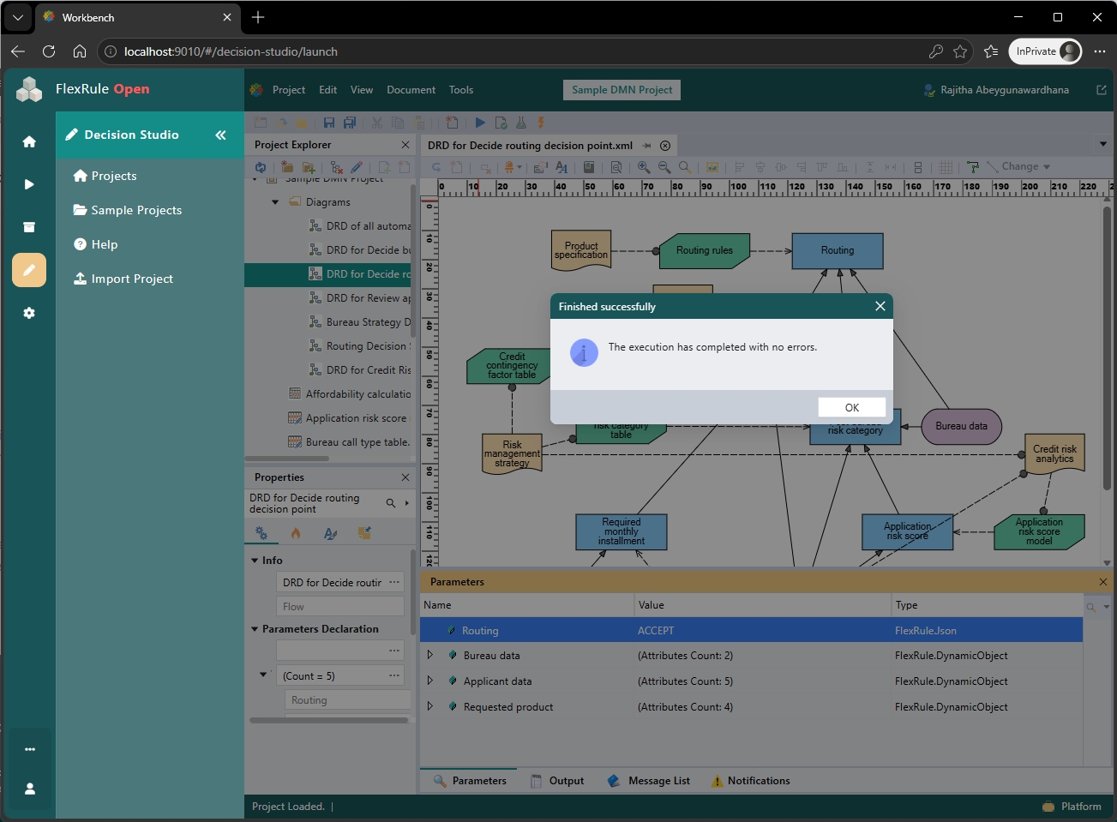
Task: Click ellipsis button beside (Count = 5)
Action: 394,675
